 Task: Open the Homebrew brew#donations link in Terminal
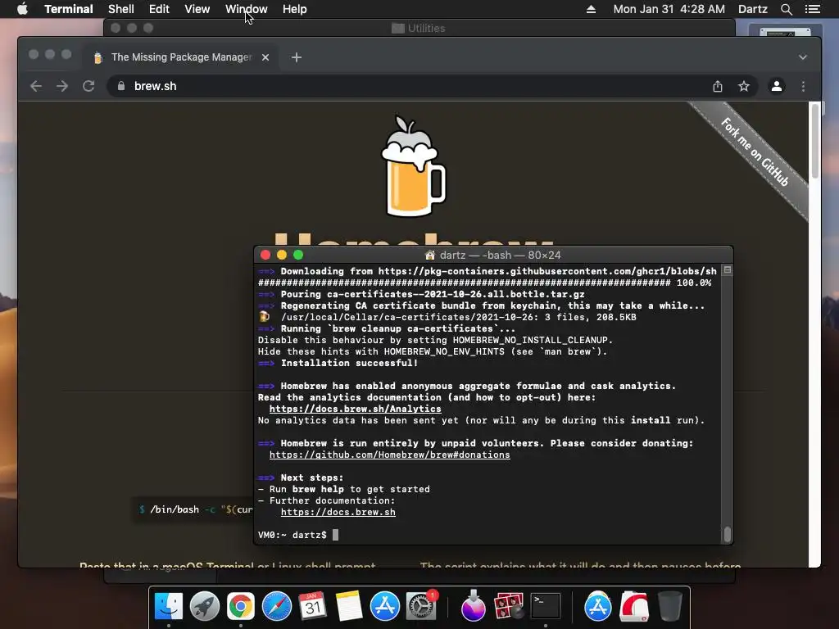[389, 455]
